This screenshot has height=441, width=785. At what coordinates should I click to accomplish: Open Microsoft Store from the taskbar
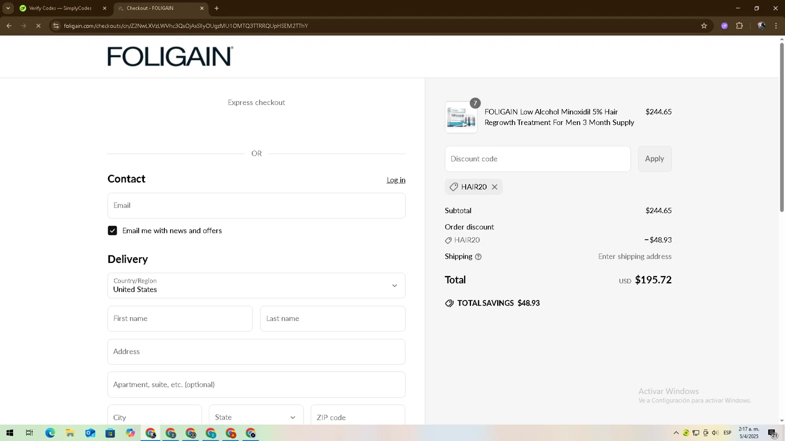point(110,433)
